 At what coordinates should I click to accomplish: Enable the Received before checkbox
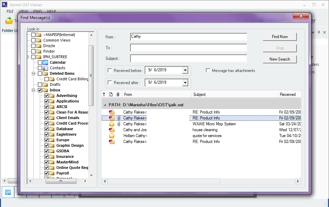click(x=110, y=70)
